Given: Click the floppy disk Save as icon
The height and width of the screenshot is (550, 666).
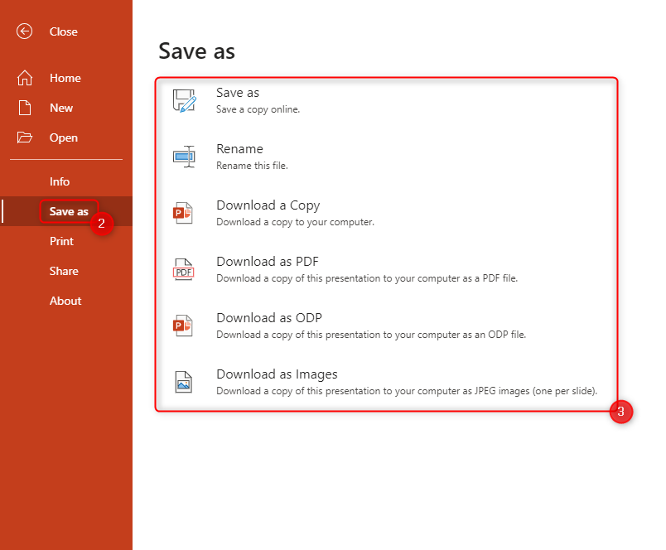Looking at the screenshot, I should coord(184,100).
